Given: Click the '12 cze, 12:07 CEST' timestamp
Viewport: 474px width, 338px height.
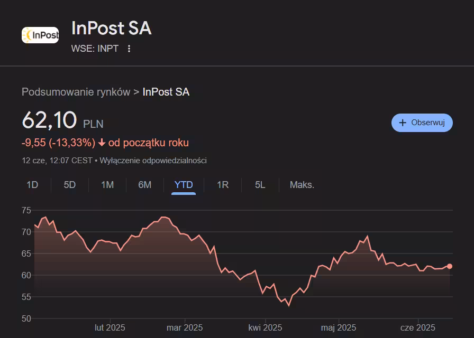Looking at the screenshot, I should pos(57,161).
